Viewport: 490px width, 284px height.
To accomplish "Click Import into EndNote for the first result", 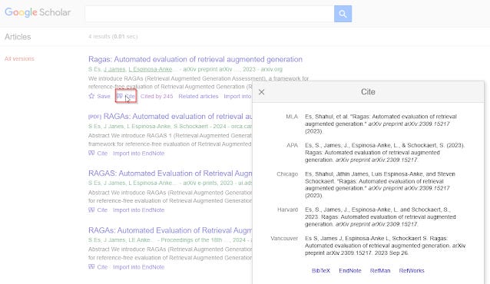I will [237, 96].
